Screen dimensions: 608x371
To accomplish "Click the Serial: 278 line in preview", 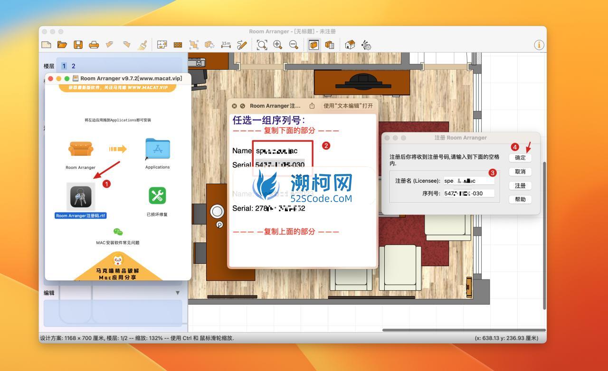I will [x=269, y=208].
